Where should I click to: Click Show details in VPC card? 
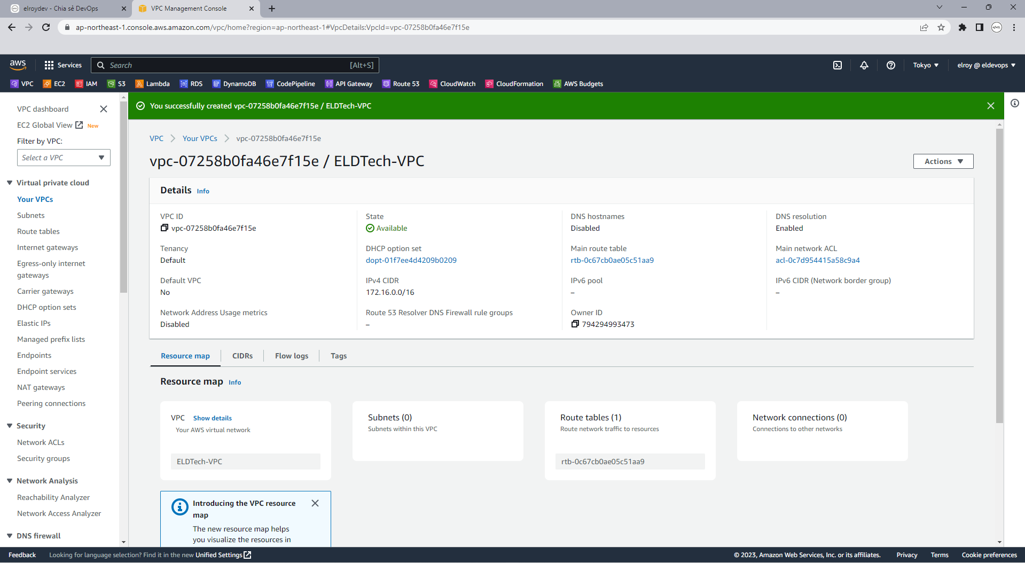[213, 418]
